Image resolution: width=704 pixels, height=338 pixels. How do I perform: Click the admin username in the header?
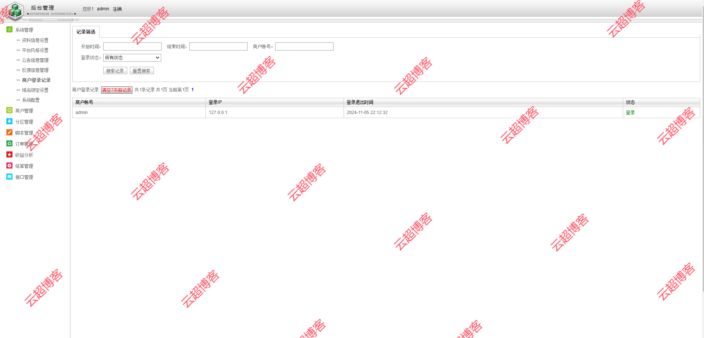(x=103, y=9)
